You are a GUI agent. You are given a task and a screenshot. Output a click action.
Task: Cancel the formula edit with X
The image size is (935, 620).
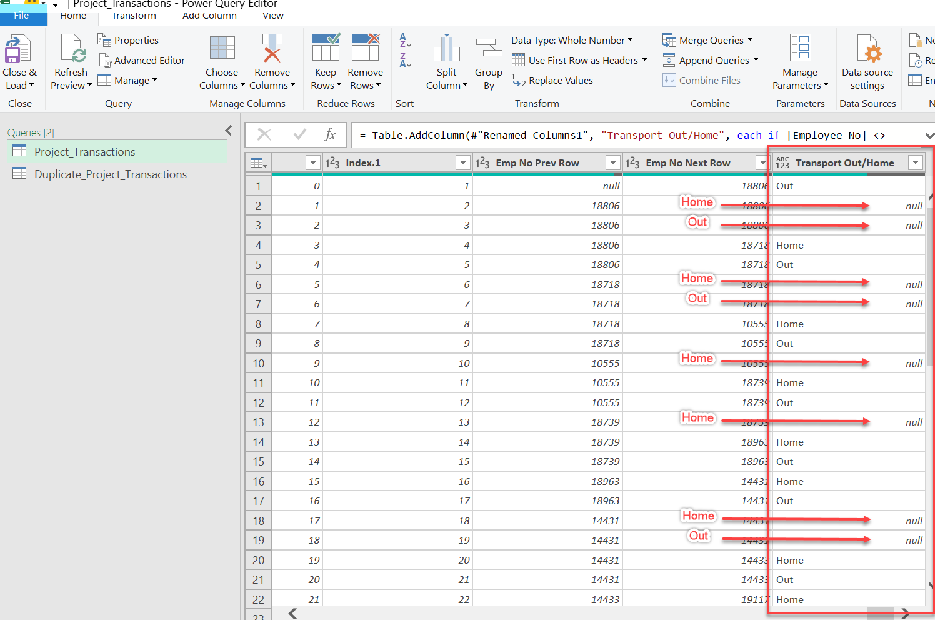264,135
